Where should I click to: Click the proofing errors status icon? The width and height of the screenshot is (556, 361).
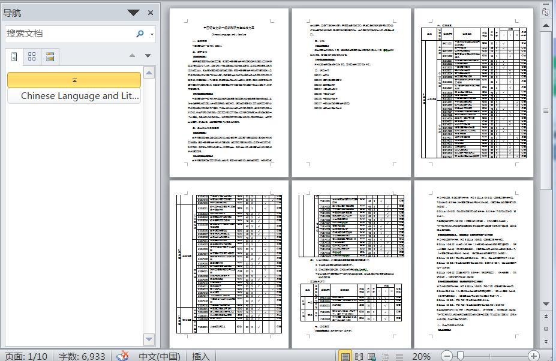pyautogui.click(x=123, y=356)
